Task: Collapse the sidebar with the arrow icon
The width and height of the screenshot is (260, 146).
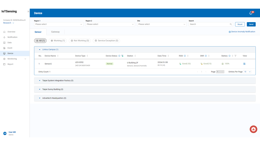Action: click(28, 12)
